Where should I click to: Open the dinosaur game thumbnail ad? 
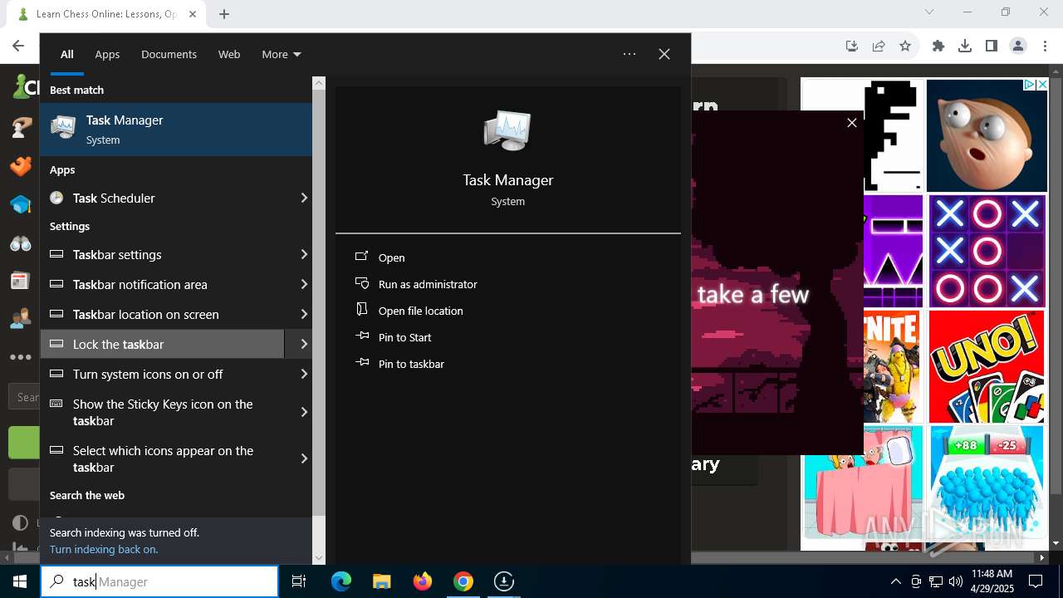tap(894, 135)
